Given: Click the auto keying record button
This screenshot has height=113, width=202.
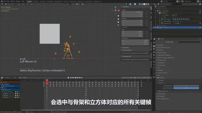Looking at the screenshot, I should pyautogui.click(x=69, y=78).
